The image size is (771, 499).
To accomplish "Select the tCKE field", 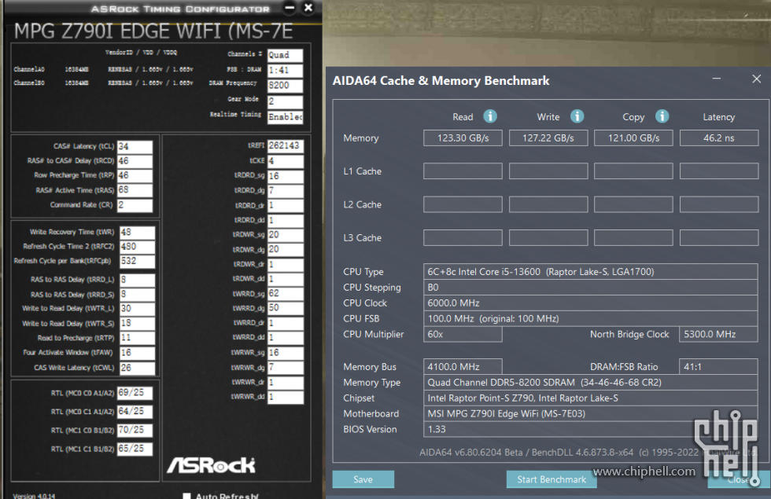I will (x=285, y=161).
